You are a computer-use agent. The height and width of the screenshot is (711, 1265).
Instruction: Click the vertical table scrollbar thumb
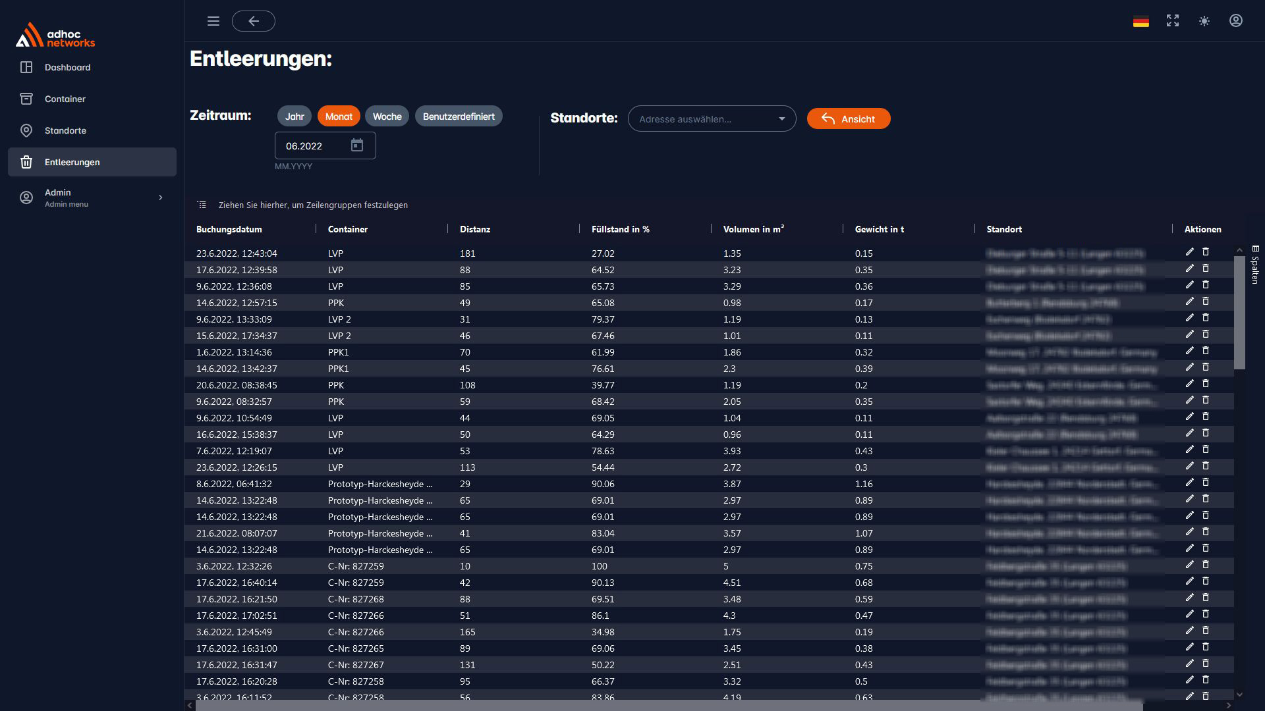point(1239,313)
